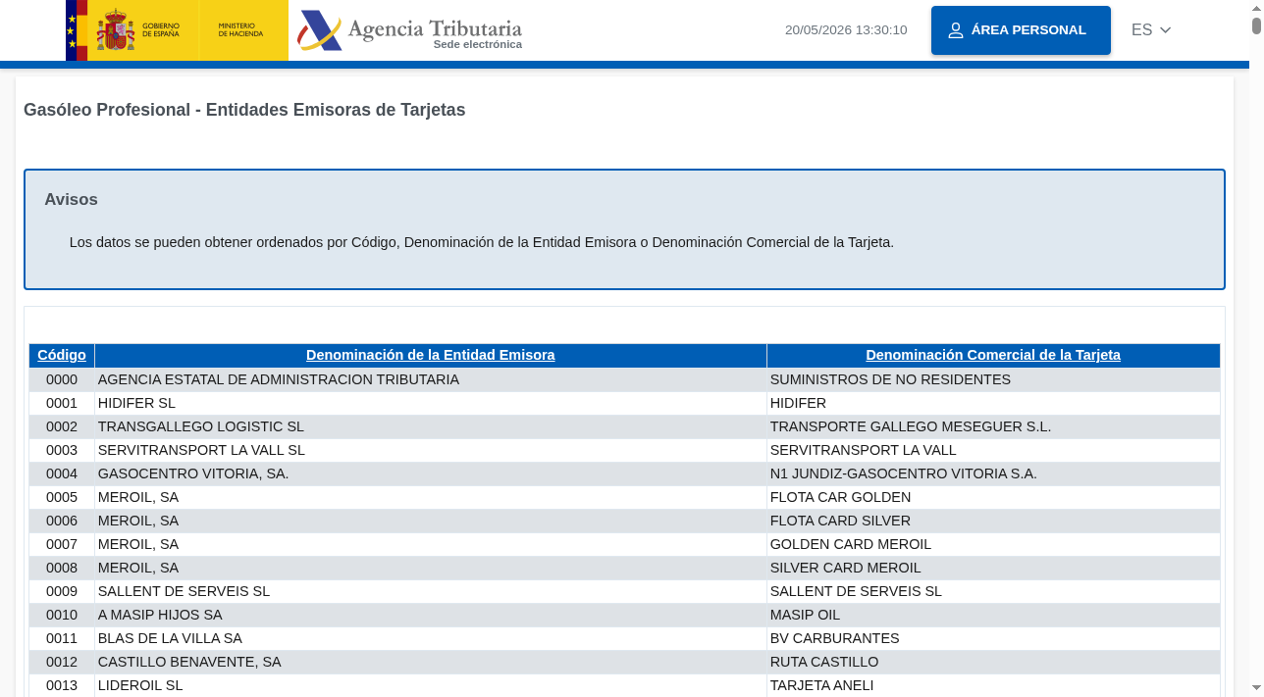This screenshot has width=1264, height=697.
Task: Click SERVITRANSPORT LA VALL SL cell
Action: coord(431,450)
